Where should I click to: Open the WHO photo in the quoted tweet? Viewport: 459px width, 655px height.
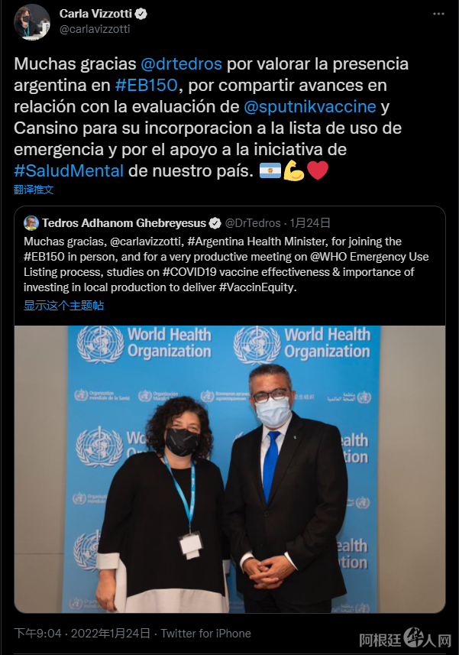point(230,469)
